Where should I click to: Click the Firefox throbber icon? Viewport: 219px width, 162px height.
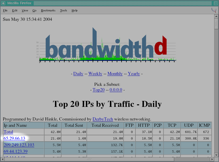point(214,10)
